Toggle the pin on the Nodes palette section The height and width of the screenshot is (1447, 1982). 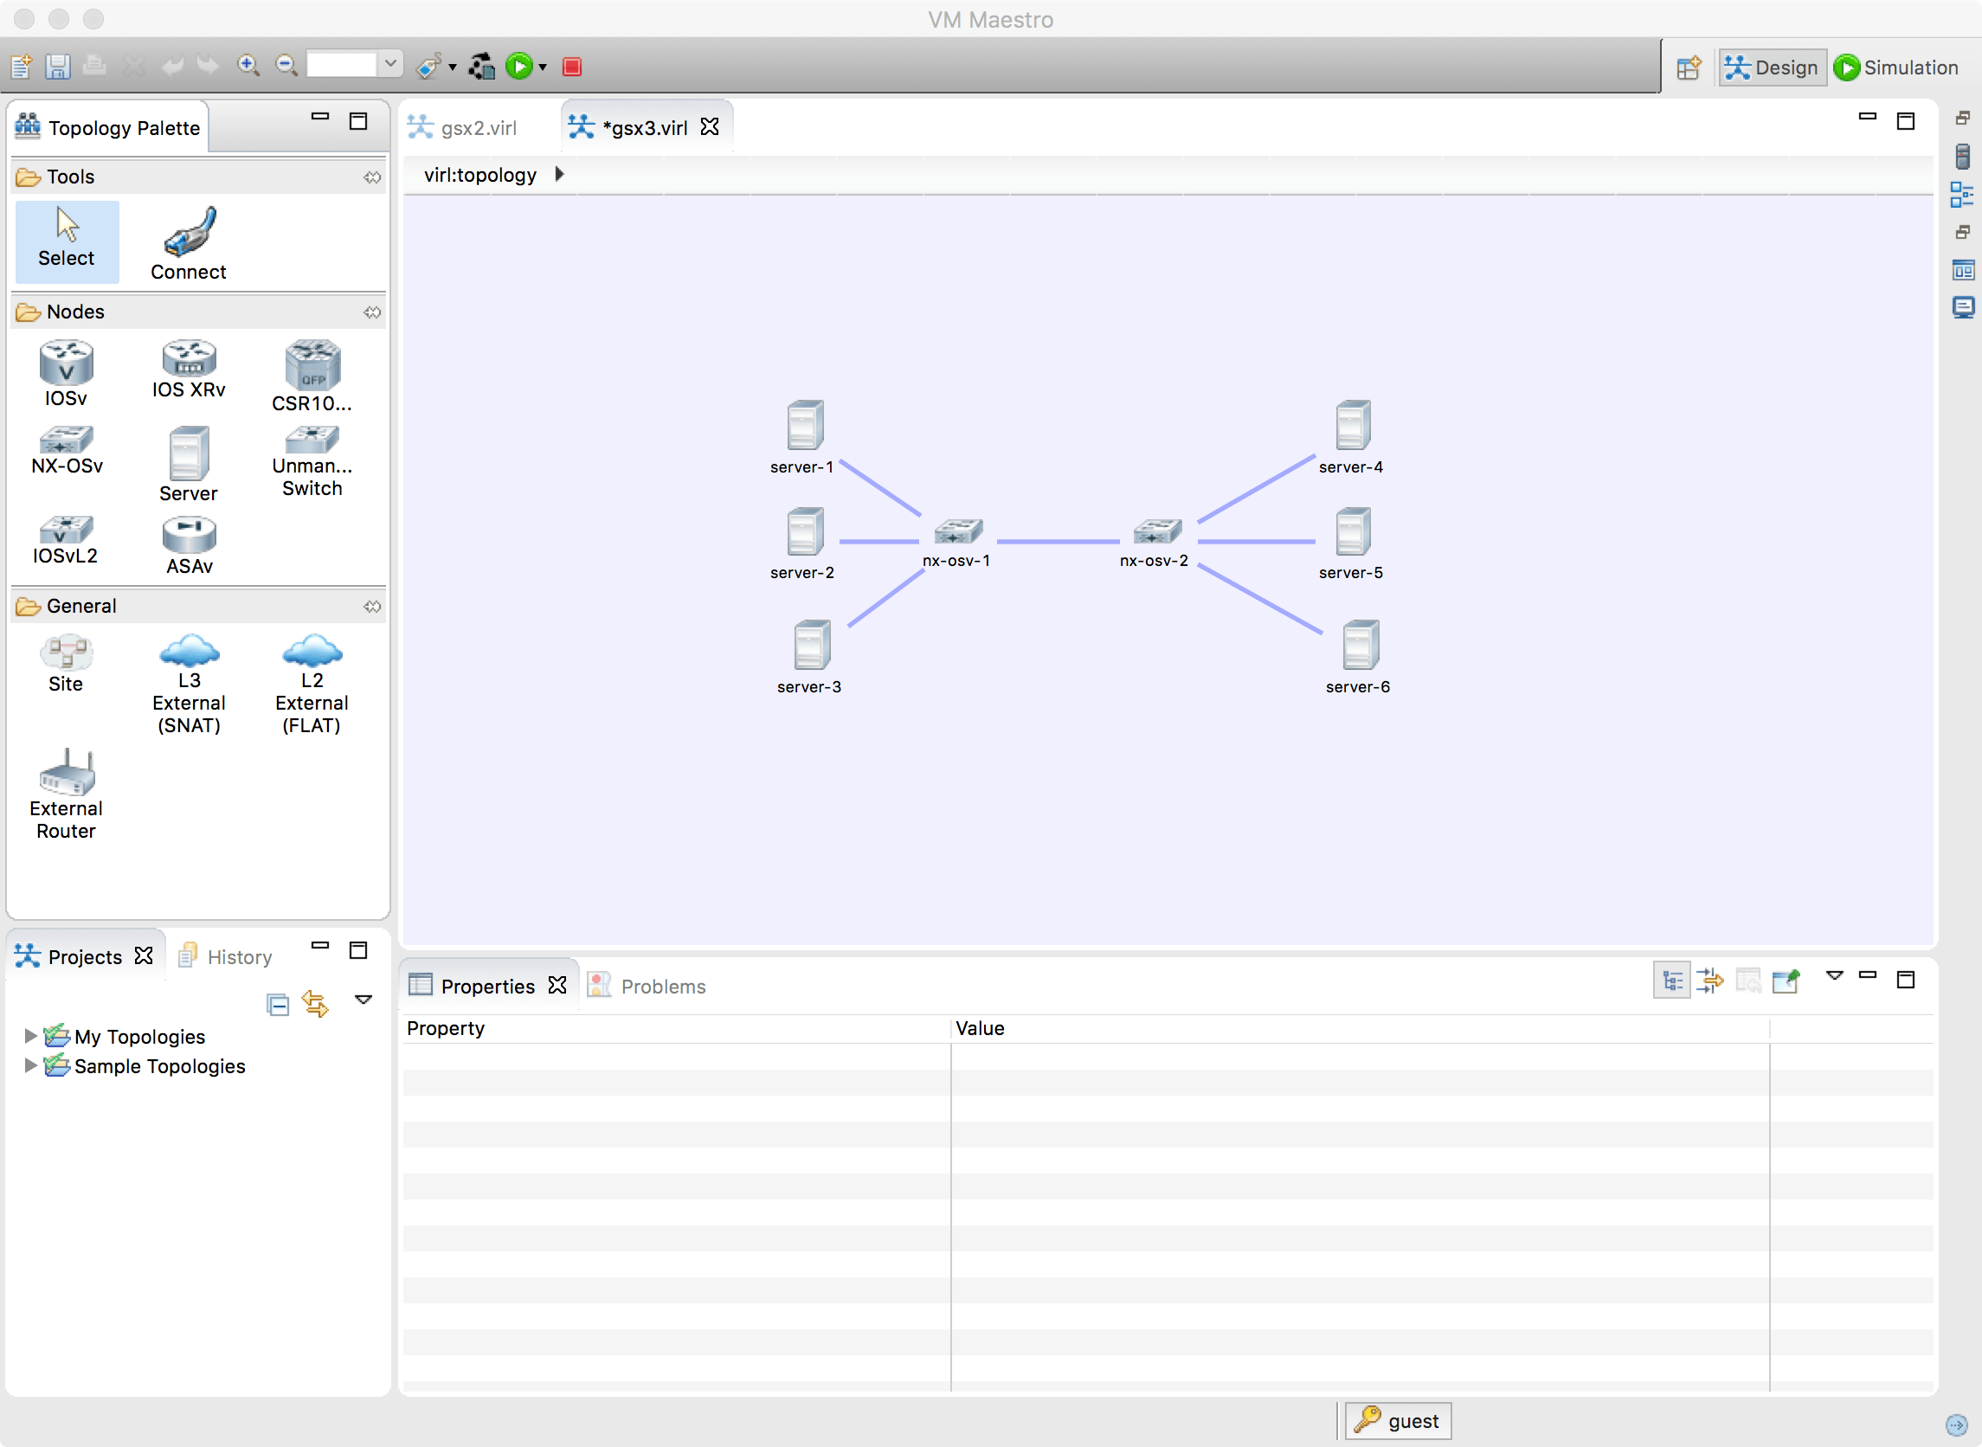tap(374, 312)
